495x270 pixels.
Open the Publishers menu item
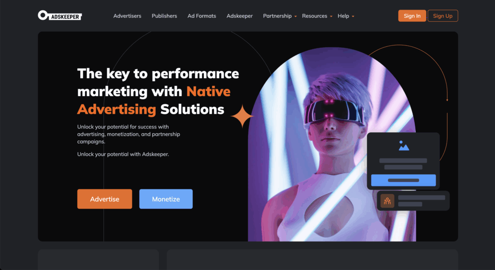tap(164, 16)
